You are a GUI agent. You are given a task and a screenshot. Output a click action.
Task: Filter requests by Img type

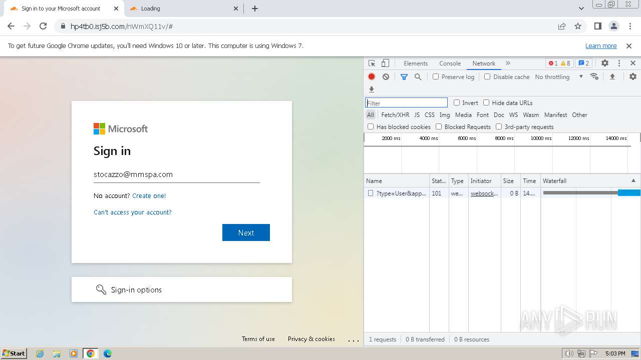445,115
